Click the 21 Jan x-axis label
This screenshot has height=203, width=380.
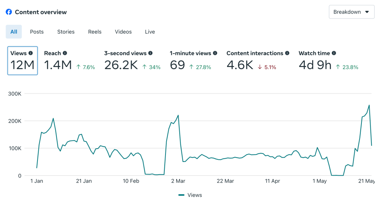click(84, 181)
